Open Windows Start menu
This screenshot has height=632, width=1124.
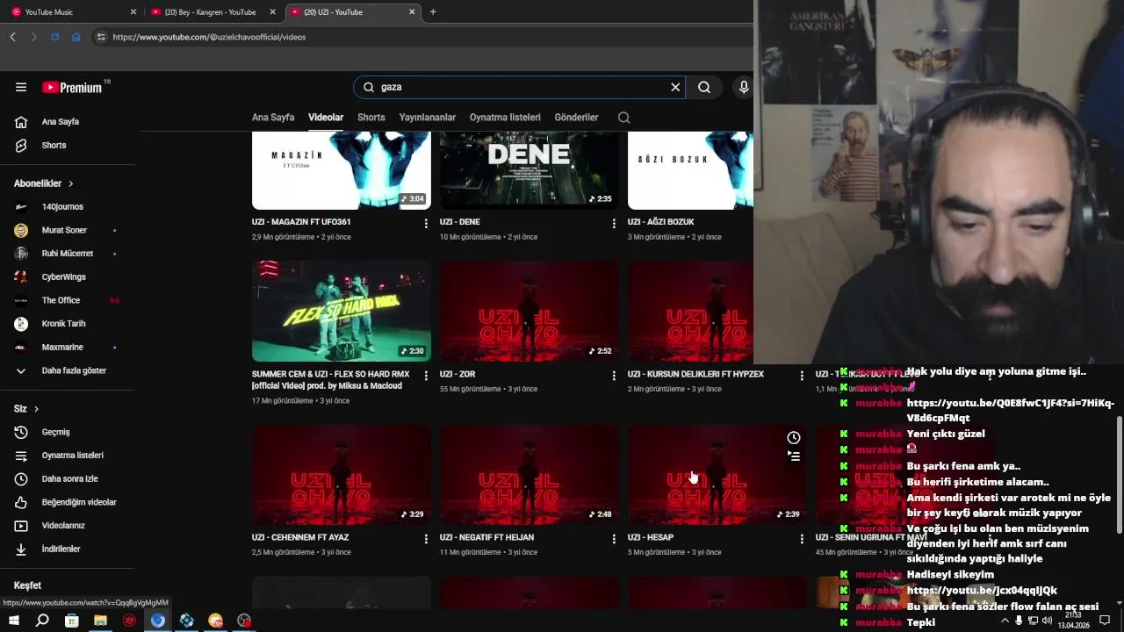[14, 621]
